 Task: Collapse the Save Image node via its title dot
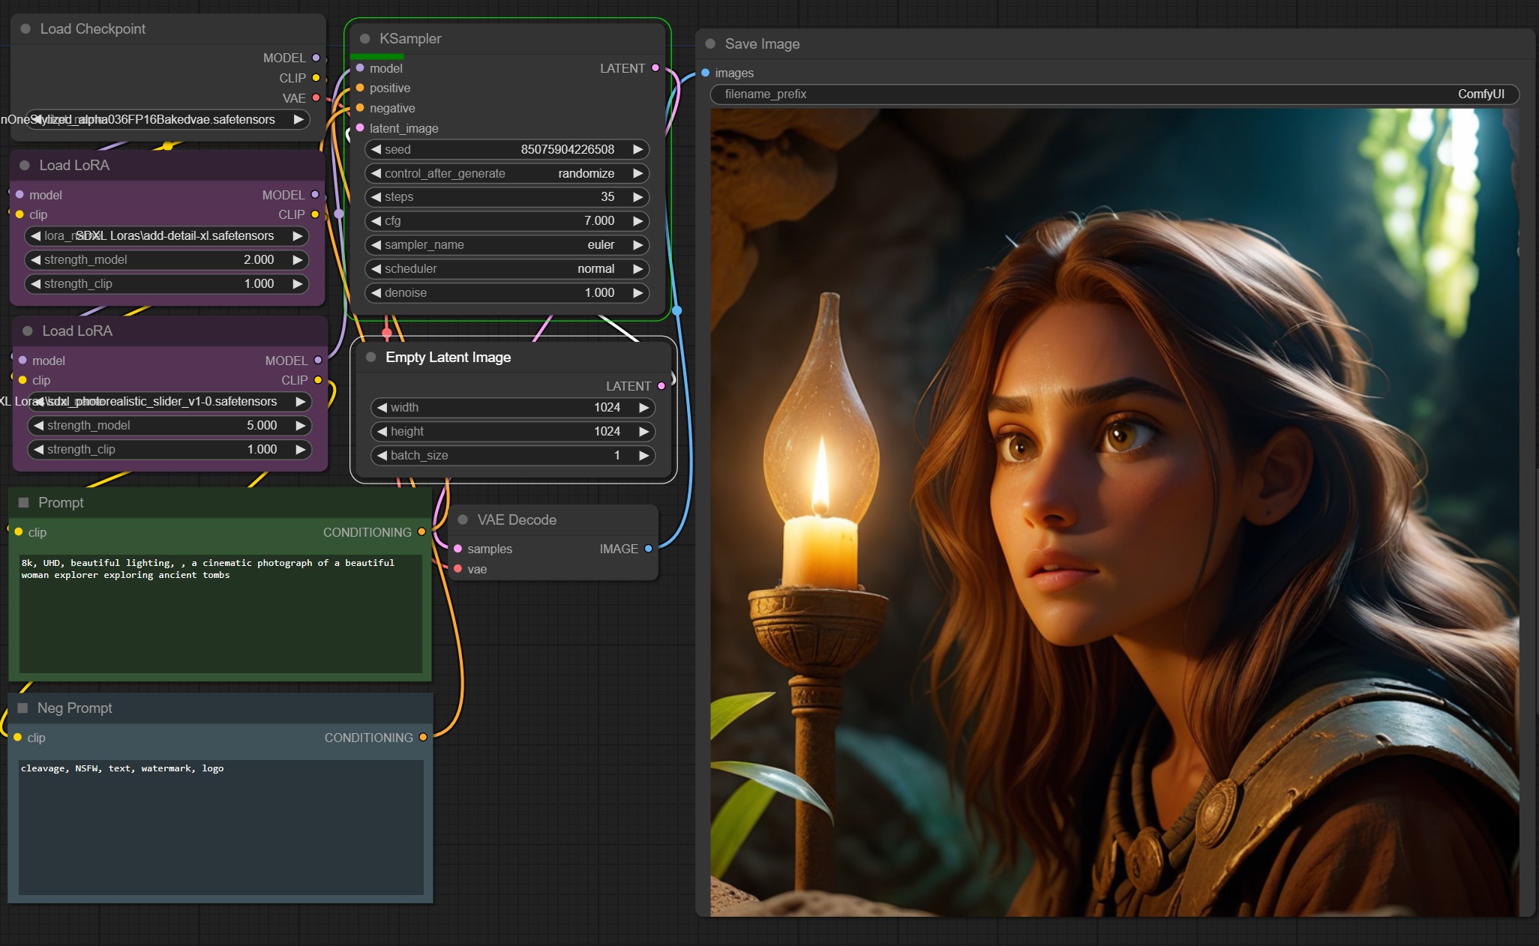(x=710, y=44)
